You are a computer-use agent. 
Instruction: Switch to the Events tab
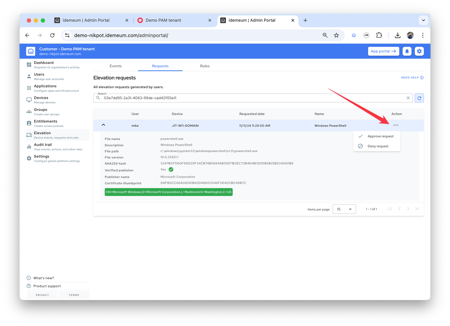coord(116,66)
